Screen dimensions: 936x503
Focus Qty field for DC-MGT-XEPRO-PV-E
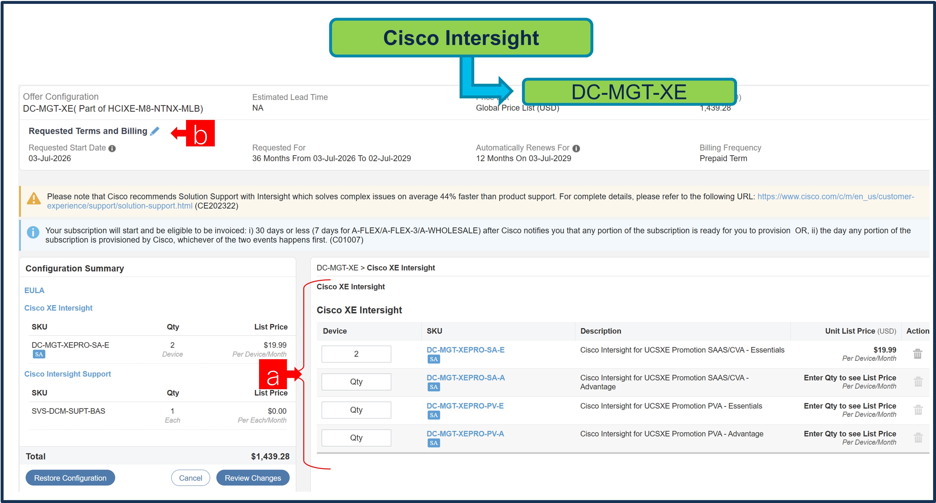(x=356, y=410)
